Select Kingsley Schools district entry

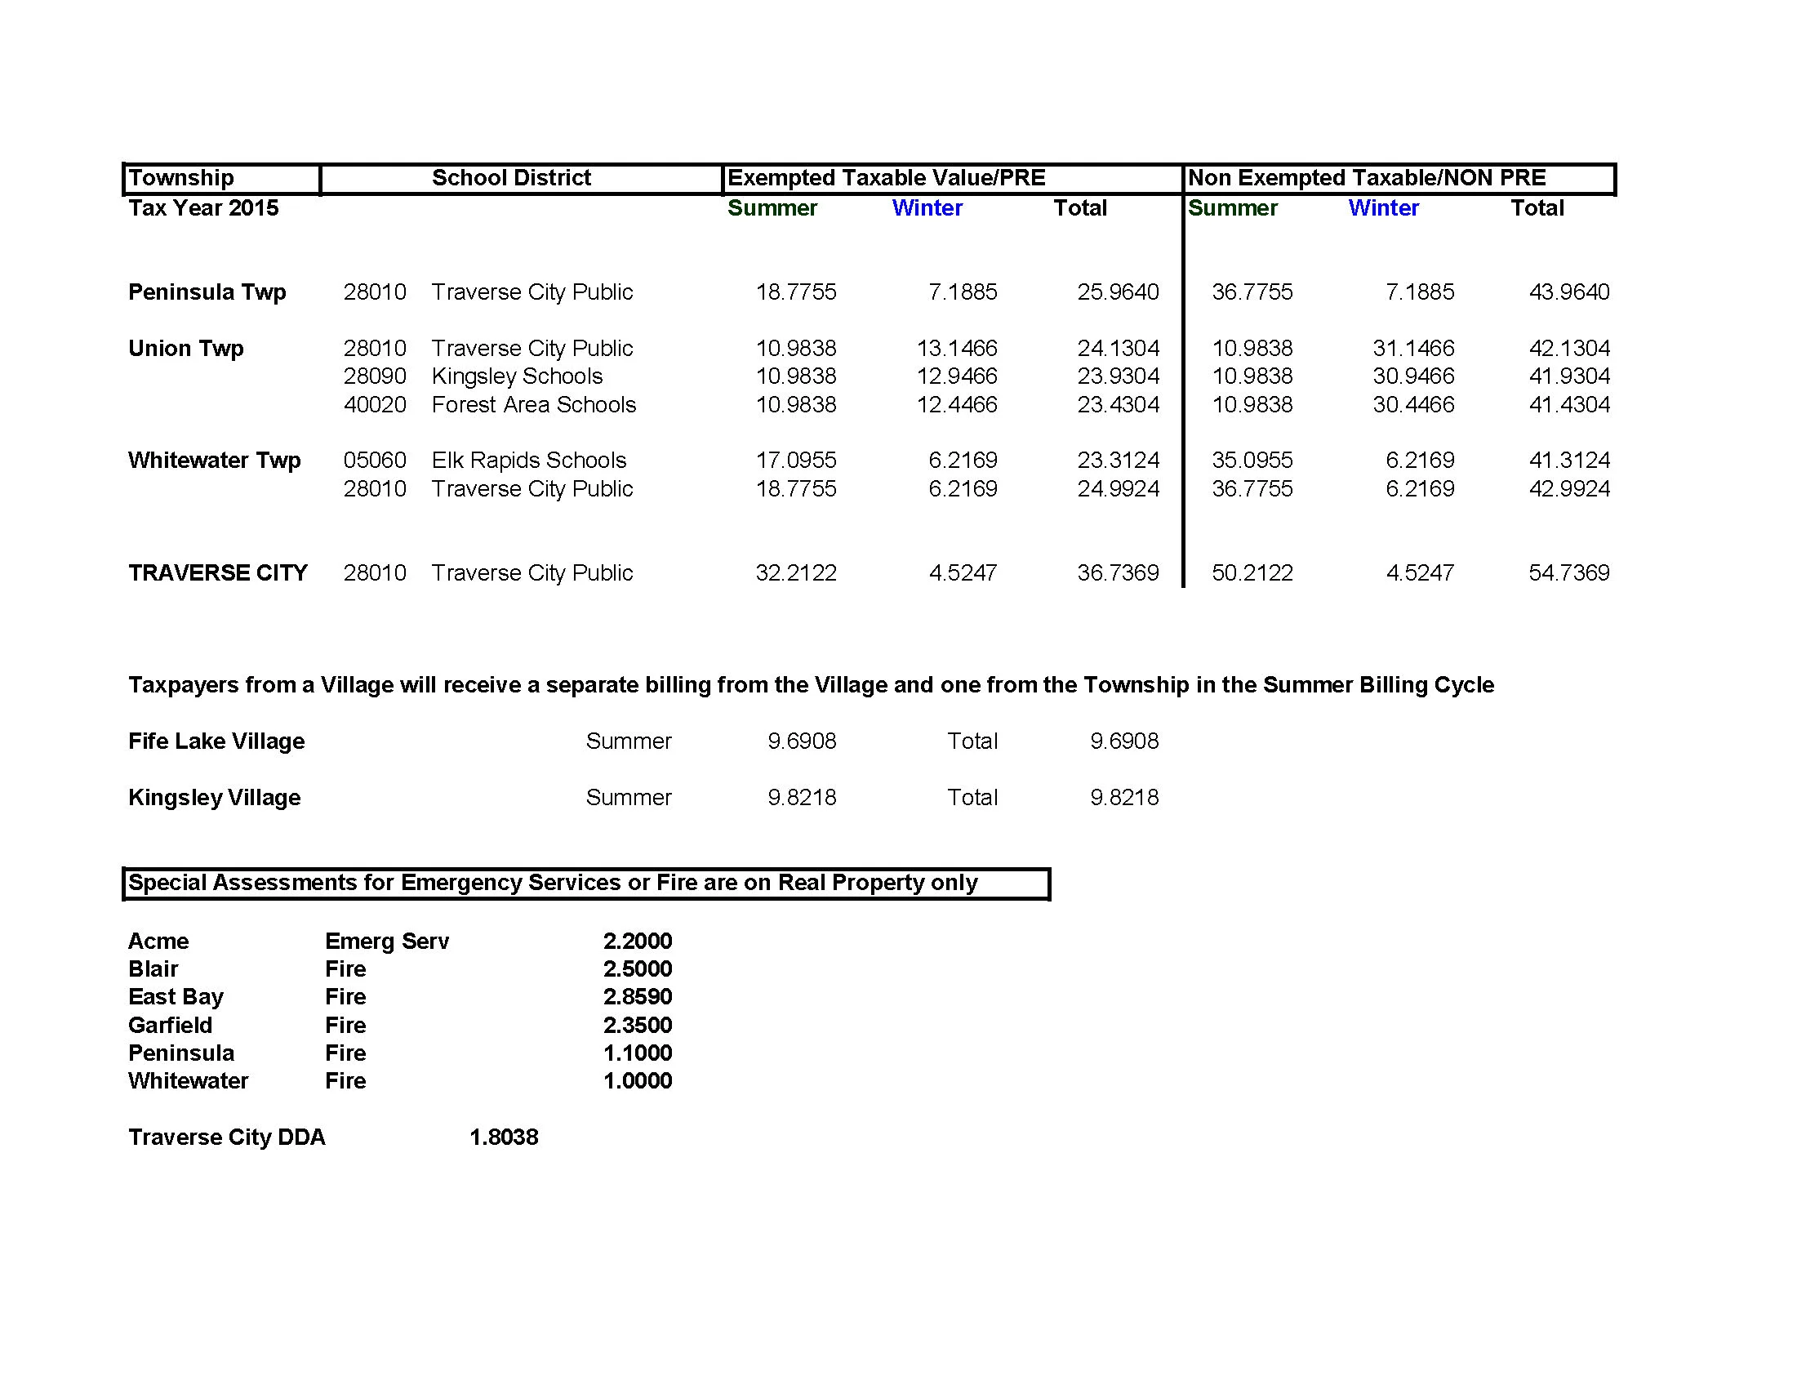click(x=517, y=376)
